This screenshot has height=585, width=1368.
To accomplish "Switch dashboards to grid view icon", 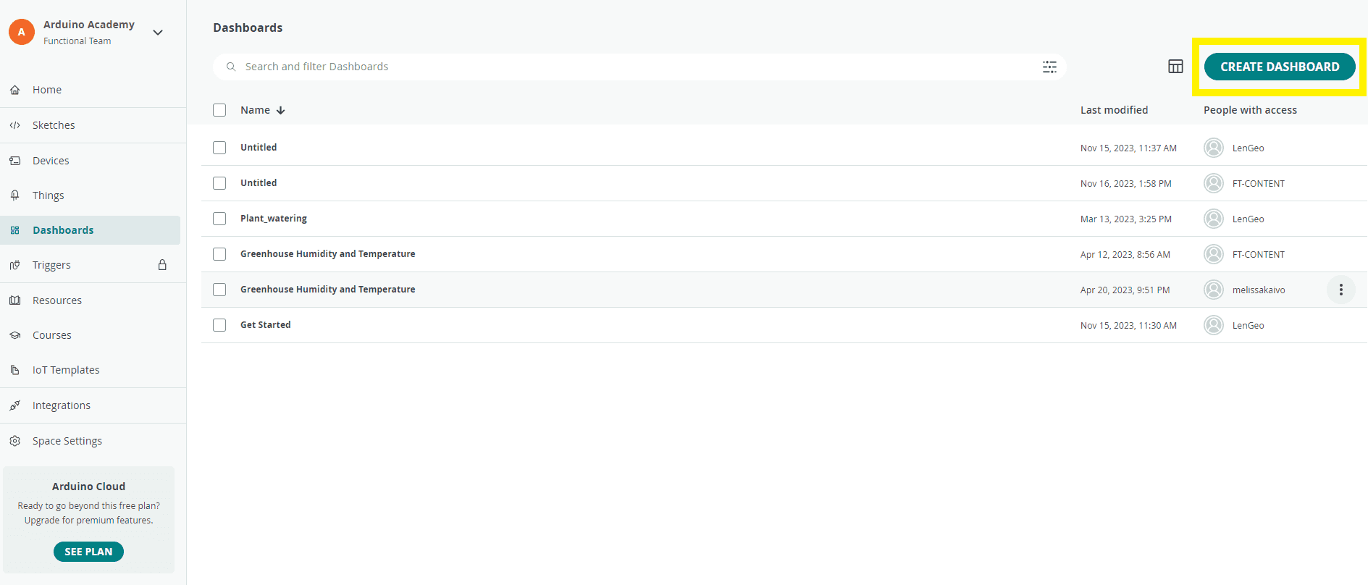I will coord(1175,67).
